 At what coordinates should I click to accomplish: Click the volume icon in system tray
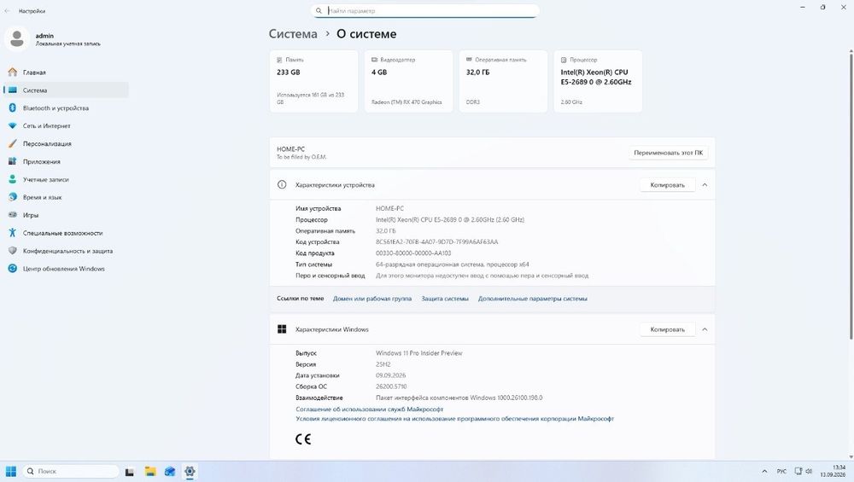coord(809,471)
